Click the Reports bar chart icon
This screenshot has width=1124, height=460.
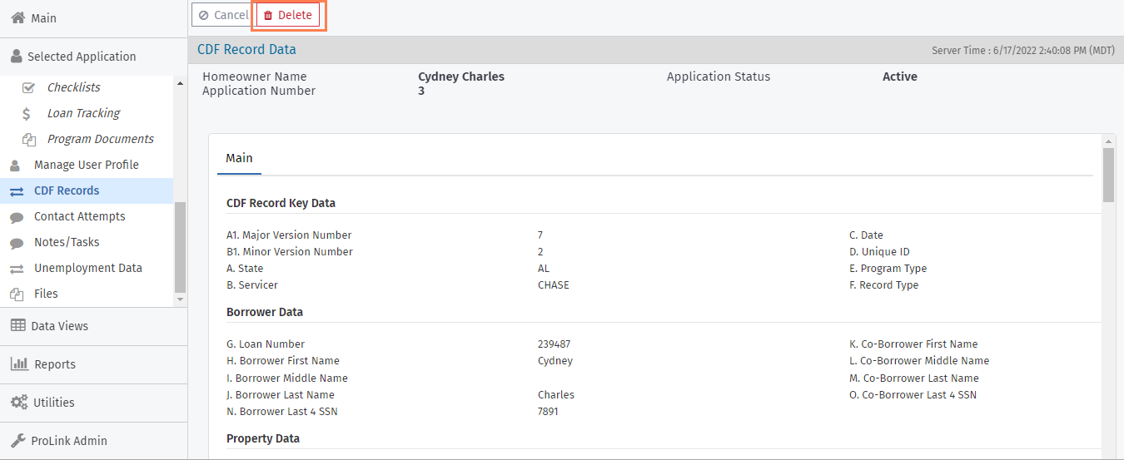(18, 364)
